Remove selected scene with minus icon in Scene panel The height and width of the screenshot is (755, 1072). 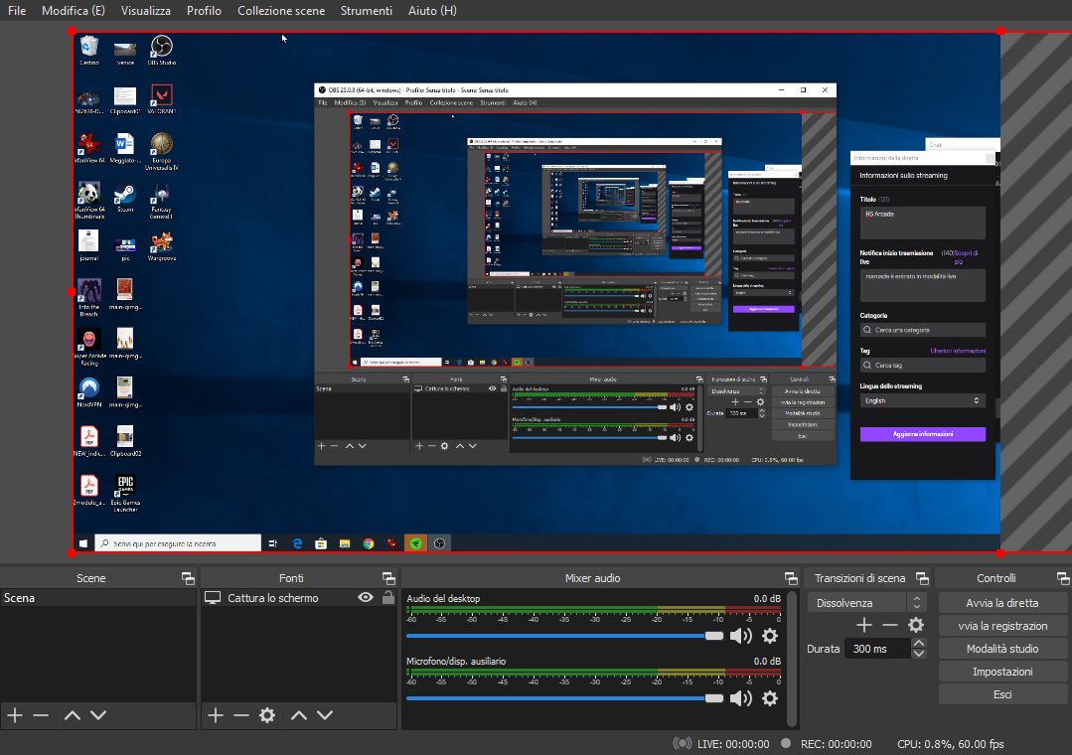[x=41, y=715]
